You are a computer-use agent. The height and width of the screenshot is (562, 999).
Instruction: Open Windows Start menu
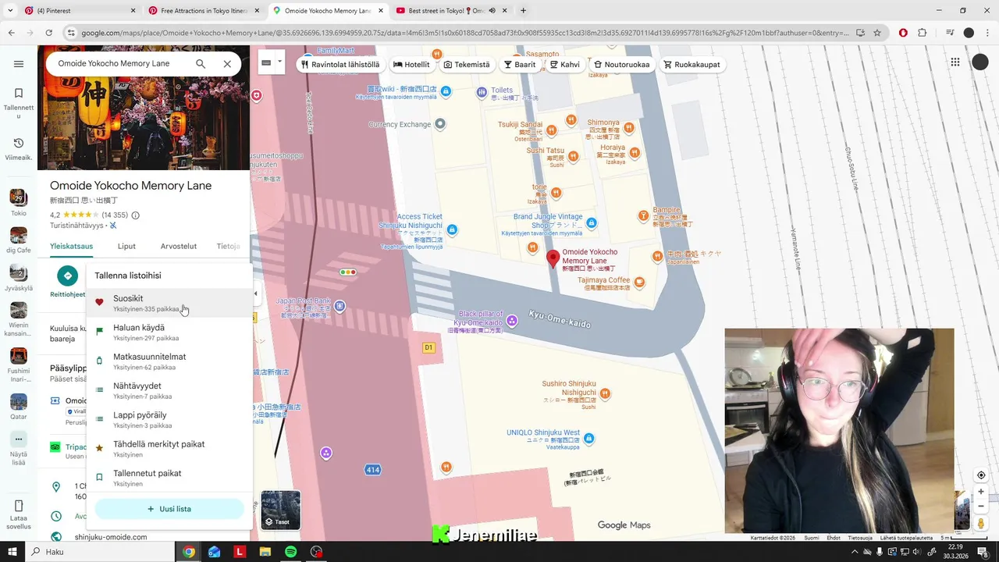[13, 552]
